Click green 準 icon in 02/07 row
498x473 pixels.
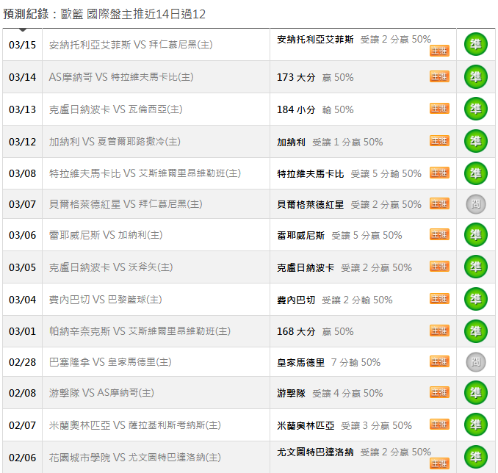point(475,425)
